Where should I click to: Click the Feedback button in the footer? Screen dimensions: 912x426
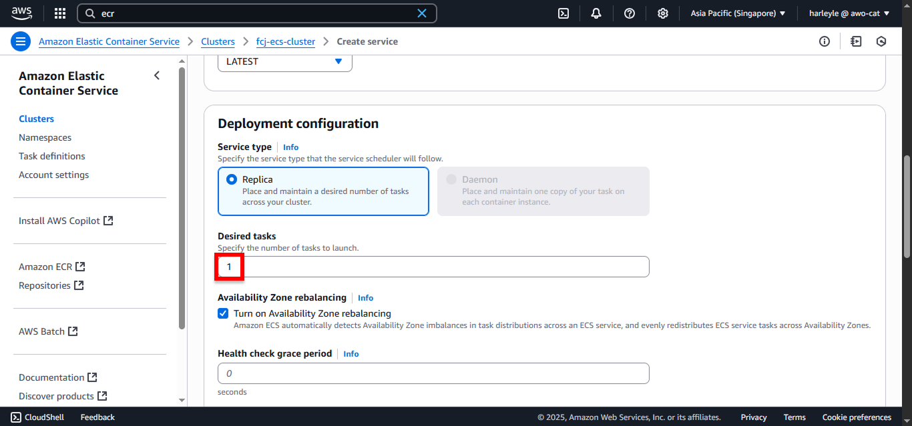pyautogui.click(x=97, y=417)
